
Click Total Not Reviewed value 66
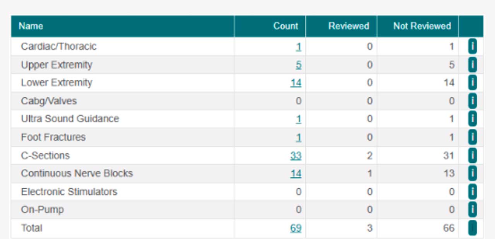pyautogui.click(x=449, y=228)
